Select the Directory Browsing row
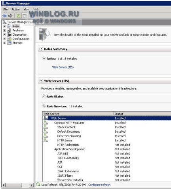The height and width of the screenshot is (189, 171). (x=107, y=136)
